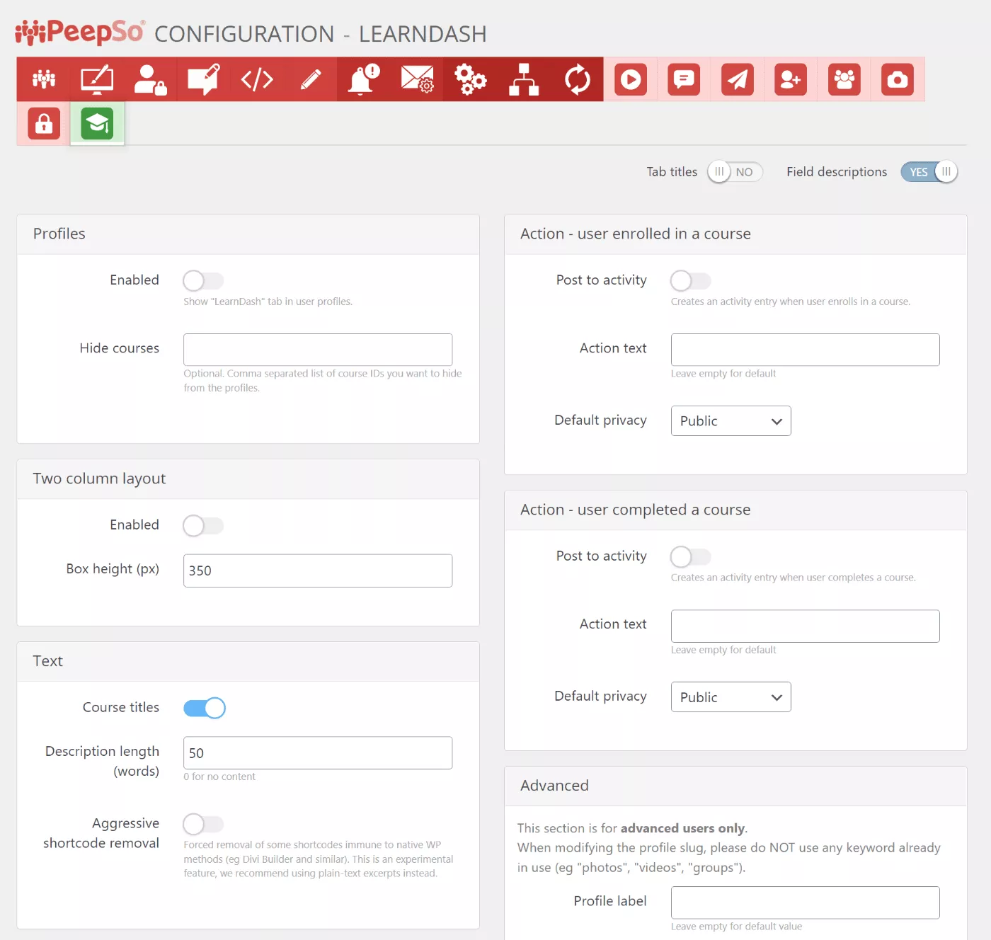Click 'Leave empty for default value' hint
Screen dimensions: 991x940
pos(737,927)
